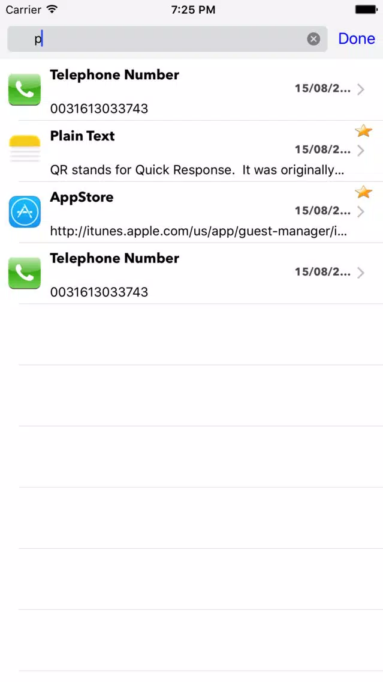
Task: Open last Telephone Number entry via its chevron
Action: pos(360,273)
